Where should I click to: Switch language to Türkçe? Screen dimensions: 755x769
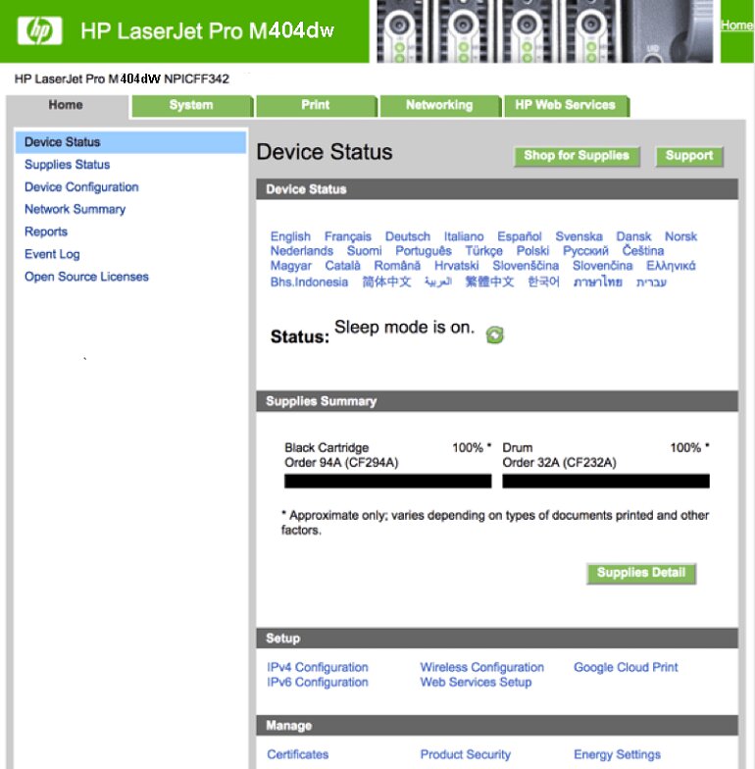pos(484,251)
